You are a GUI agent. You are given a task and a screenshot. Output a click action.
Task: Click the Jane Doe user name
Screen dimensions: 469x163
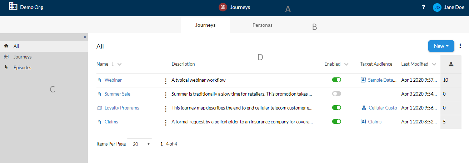click(454, 7)
